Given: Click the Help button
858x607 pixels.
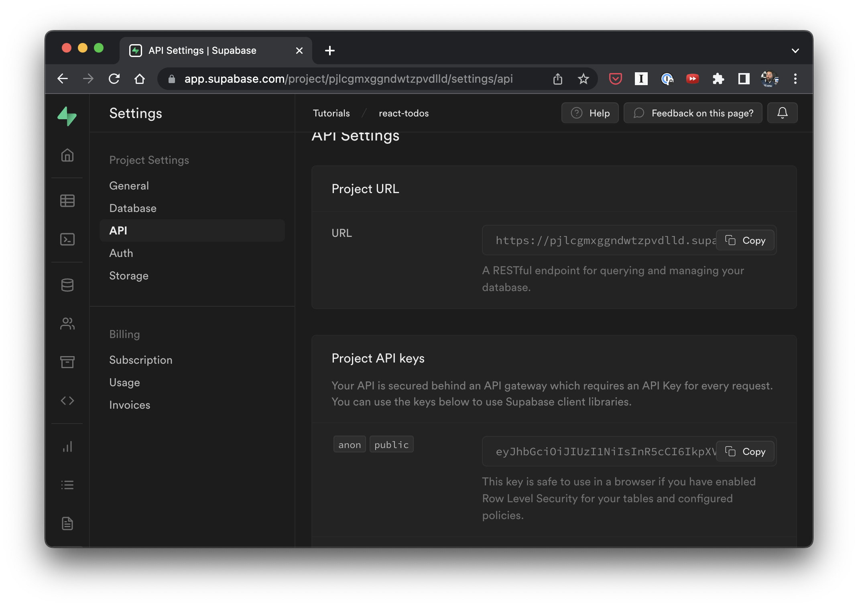Looking at the screenshot, I should [590, 113].
